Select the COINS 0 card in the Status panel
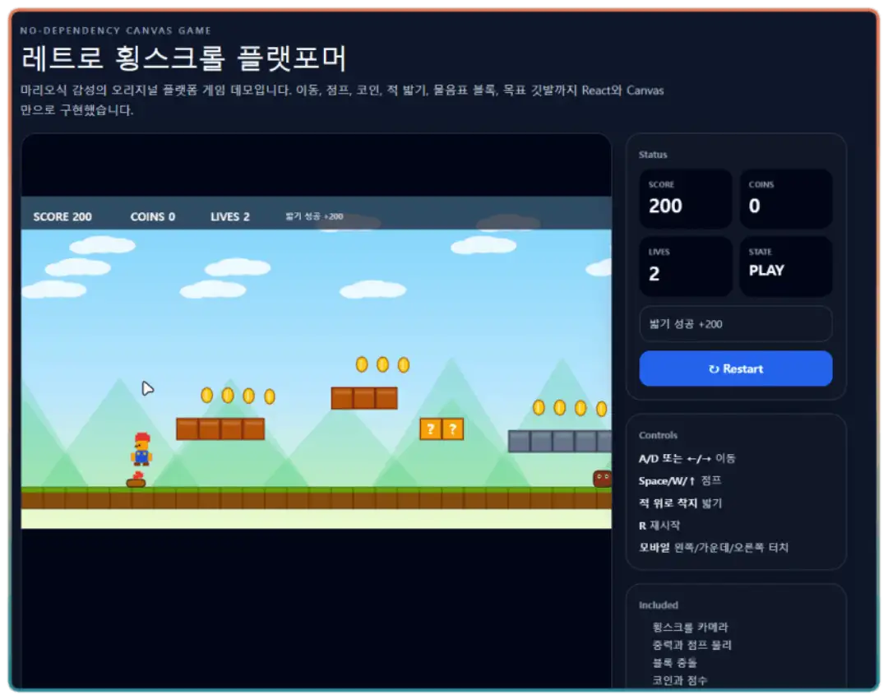Screen dimensions: 888x700 coord(785,199)
